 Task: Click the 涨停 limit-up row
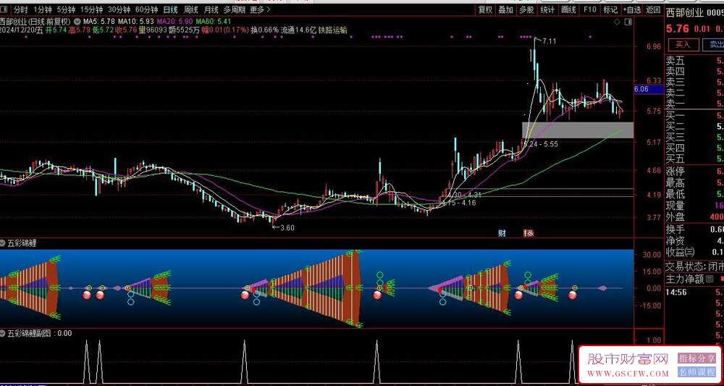(694, 172)
